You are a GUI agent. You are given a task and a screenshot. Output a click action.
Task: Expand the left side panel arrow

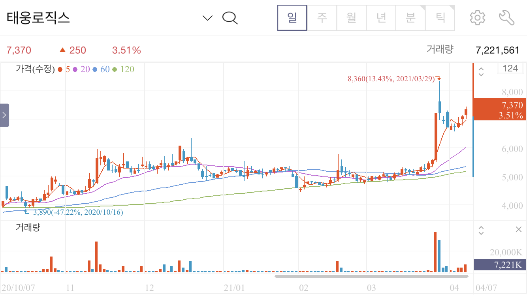click(x=4, y=115)
